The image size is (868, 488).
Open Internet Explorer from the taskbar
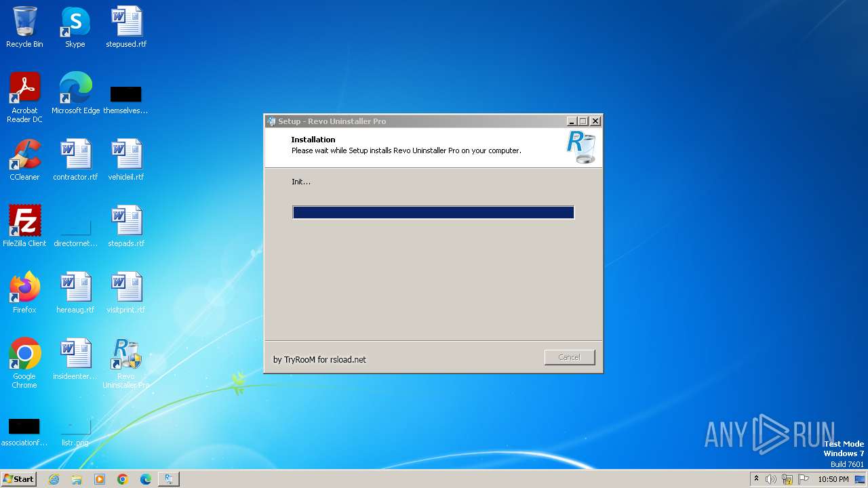(x=54, y=479)
